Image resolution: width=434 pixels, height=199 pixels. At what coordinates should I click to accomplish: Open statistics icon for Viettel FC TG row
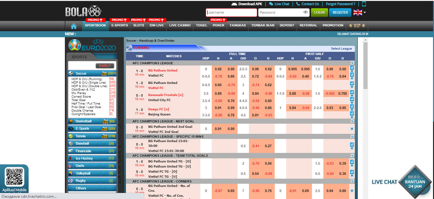click(352, 172)
